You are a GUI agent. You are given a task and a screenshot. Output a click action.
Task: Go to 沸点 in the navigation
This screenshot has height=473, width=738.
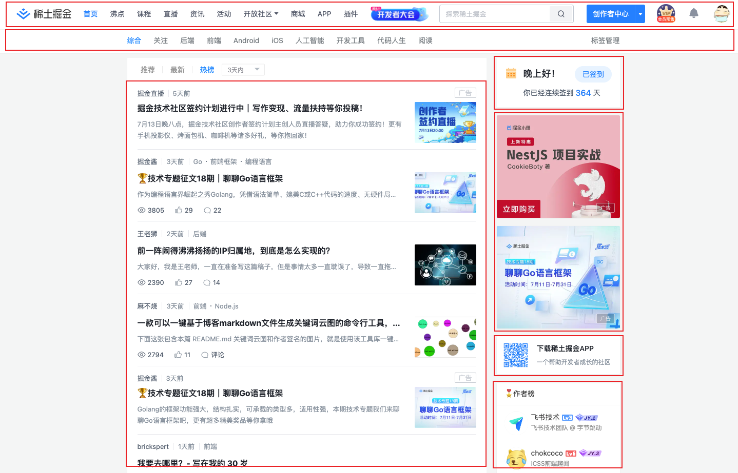coord(117,14)
